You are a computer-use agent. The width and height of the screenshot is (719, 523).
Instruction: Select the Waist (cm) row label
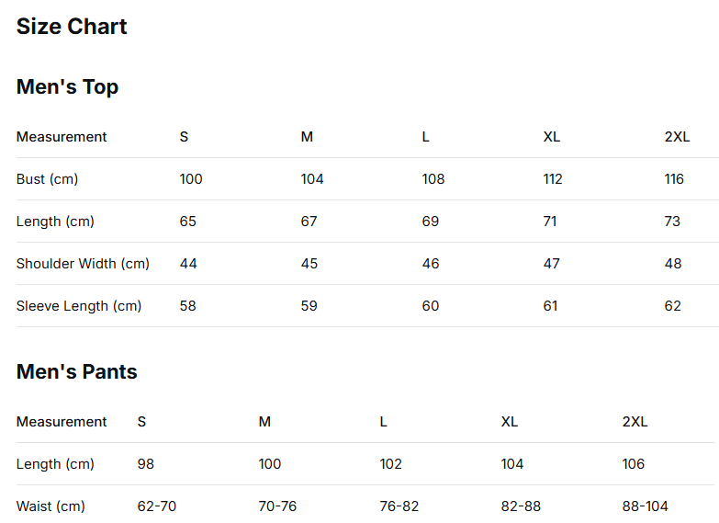[x=51, y=506]
